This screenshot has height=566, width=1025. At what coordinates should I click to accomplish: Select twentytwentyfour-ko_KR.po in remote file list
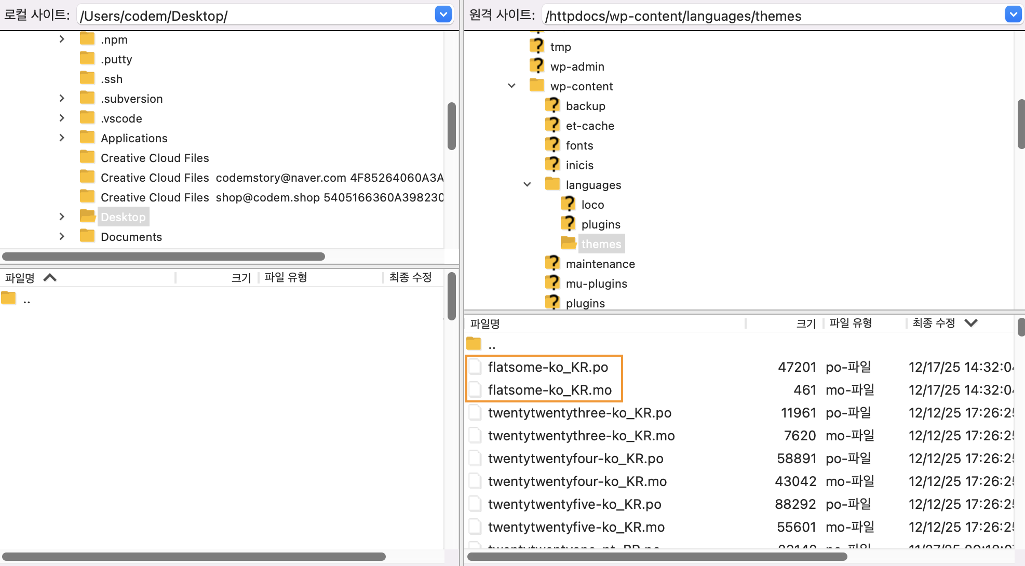tap(575, 459)
